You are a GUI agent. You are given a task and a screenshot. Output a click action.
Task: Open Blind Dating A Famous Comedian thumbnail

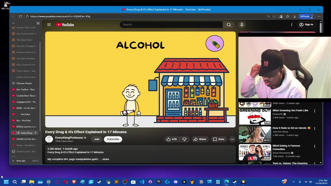pos(255,152)
